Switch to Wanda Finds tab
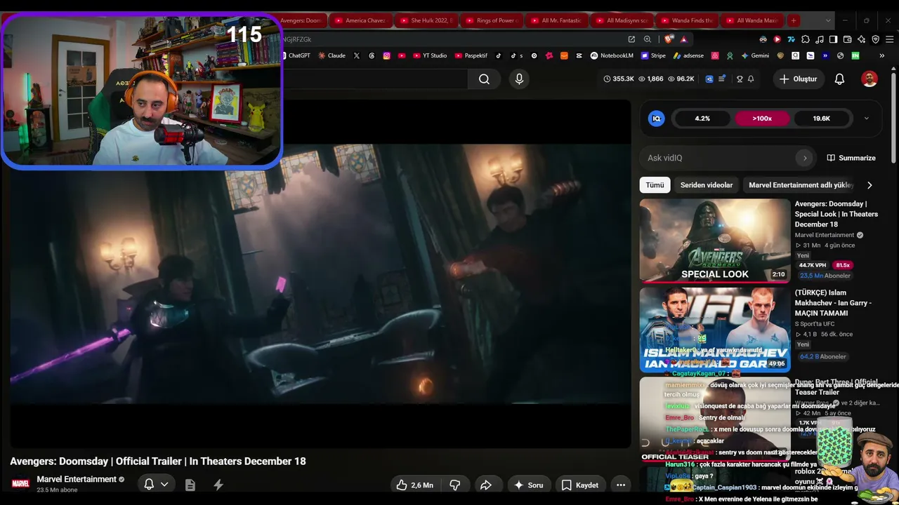Viewport: 899px width, 505px height. click(688, 20)
